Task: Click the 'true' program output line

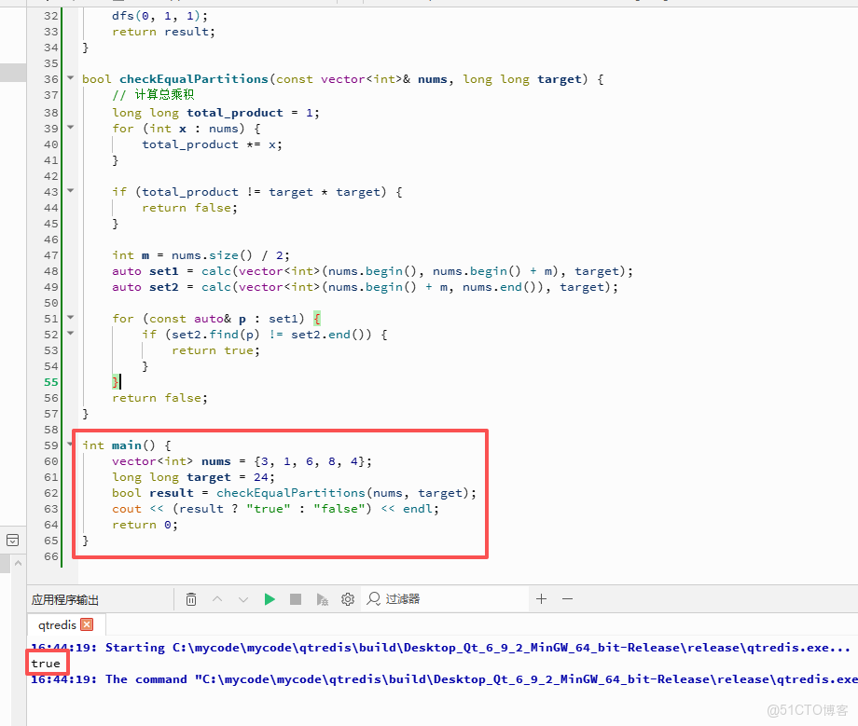Action: coord(46,664)
